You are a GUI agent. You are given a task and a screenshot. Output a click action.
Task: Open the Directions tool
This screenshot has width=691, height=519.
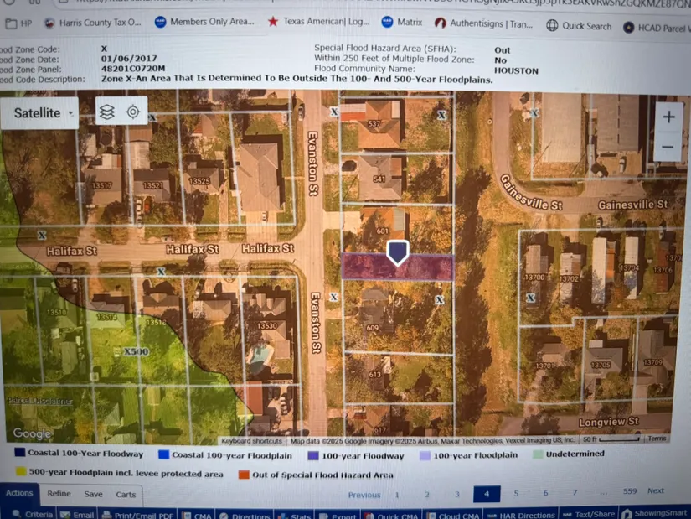pos(245,514)
